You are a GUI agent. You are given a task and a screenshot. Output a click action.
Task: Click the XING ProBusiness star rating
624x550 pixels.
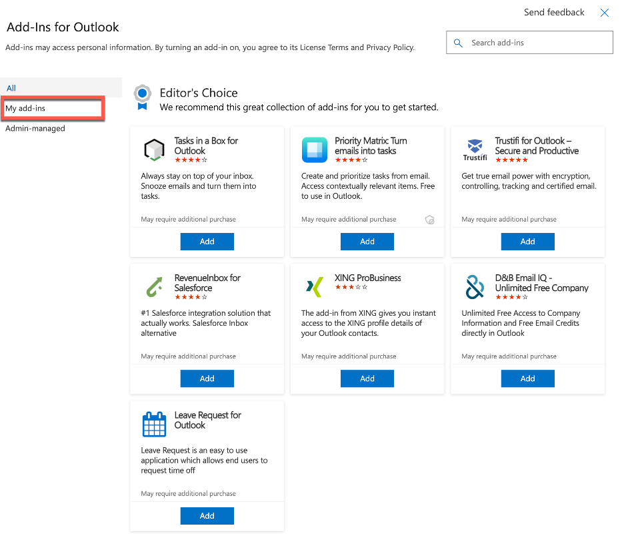351,287
